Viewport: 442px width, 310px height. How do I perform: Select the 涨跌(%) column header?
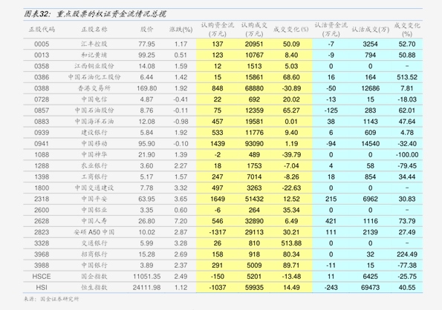[x=181, y=30]
